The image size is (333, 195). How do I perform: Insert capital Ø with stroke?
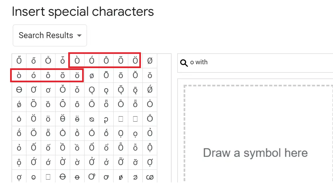(150, 61)
